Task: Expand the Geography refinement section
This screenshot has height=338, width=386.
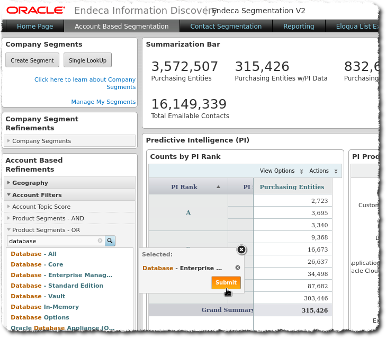Action: coord(30,183)
